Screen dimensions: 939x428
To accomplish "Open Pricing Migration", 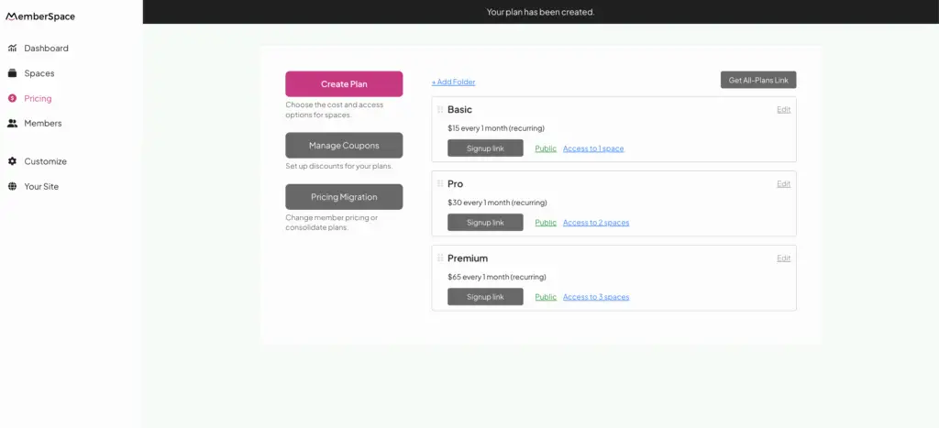I will coord(344,197).
